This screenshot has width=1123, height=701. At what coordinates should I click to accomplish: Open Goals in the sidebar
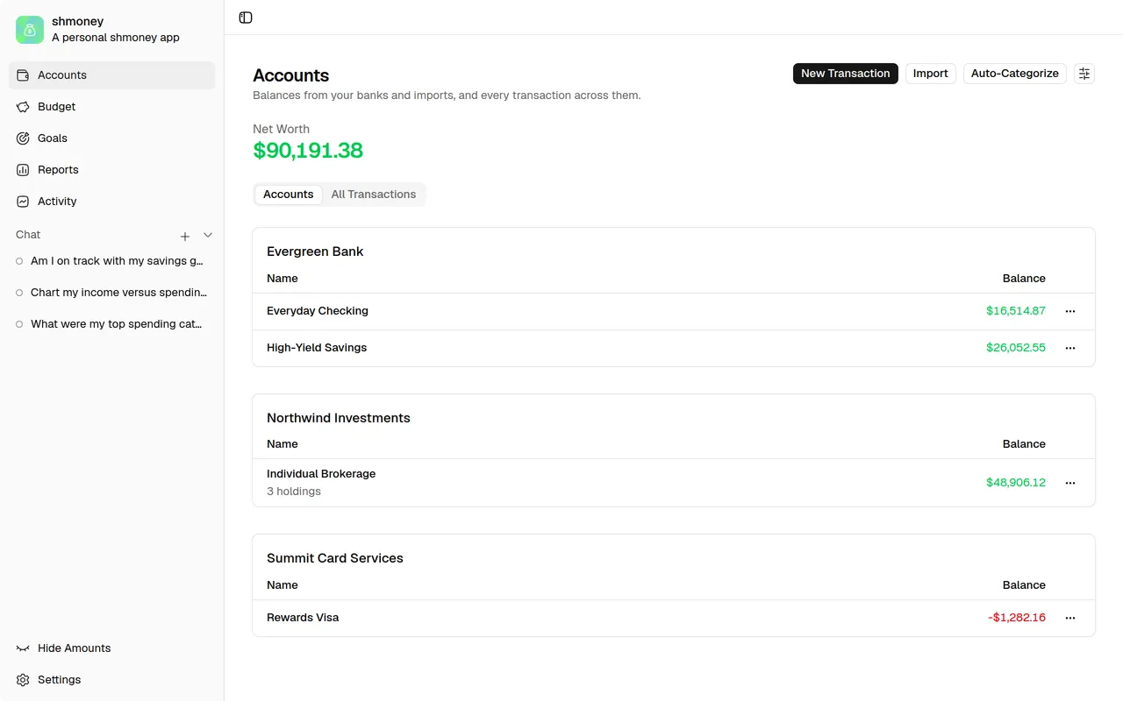(x=111, y=138)
